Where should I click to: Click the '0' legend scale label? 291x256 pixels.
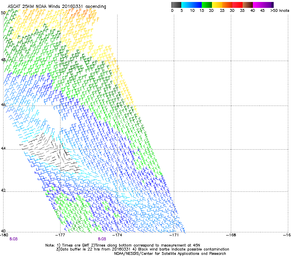pyautogui.click(x=172, y=11)
